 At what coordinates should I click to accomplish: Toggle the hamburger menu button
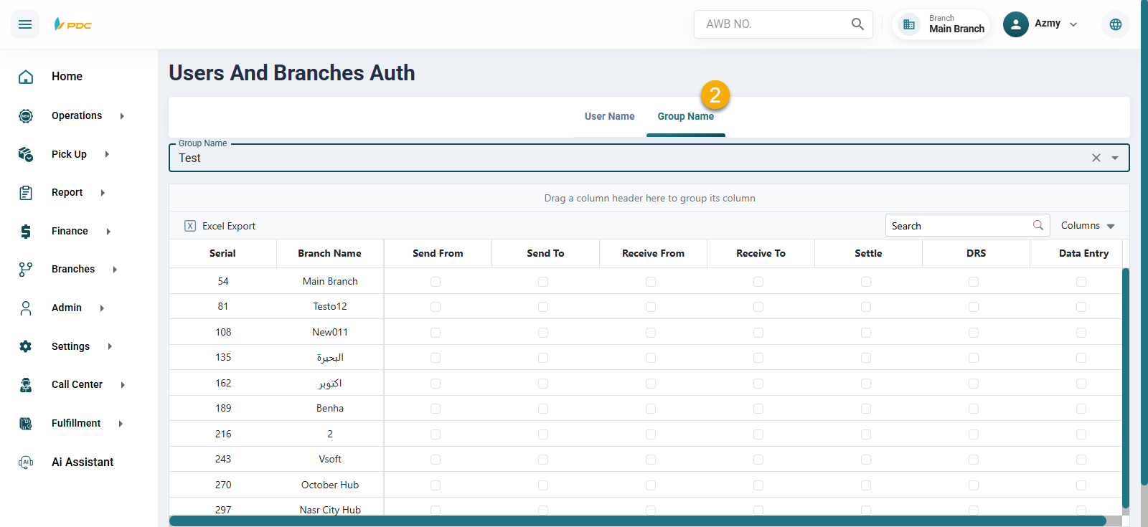click(25, 24)
